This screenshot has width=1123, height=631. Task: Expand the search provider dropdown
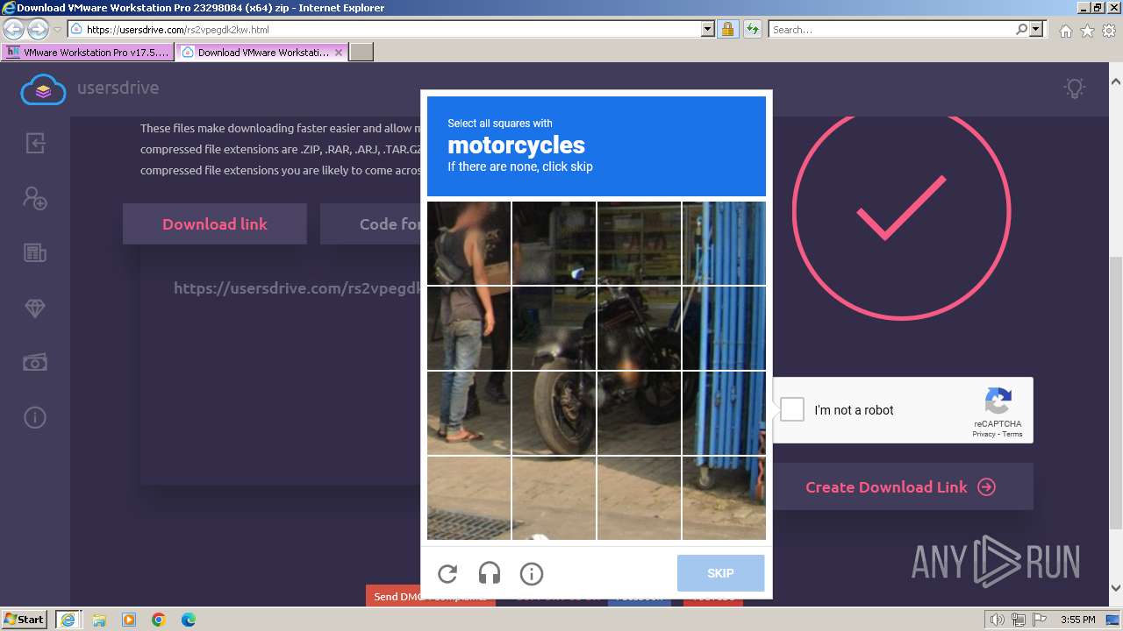[x=1037, y=29]
